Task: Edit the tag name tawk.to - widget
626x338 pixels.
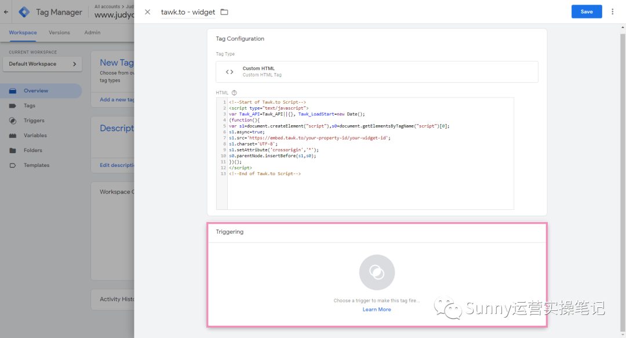Action: tap(188, 12)
